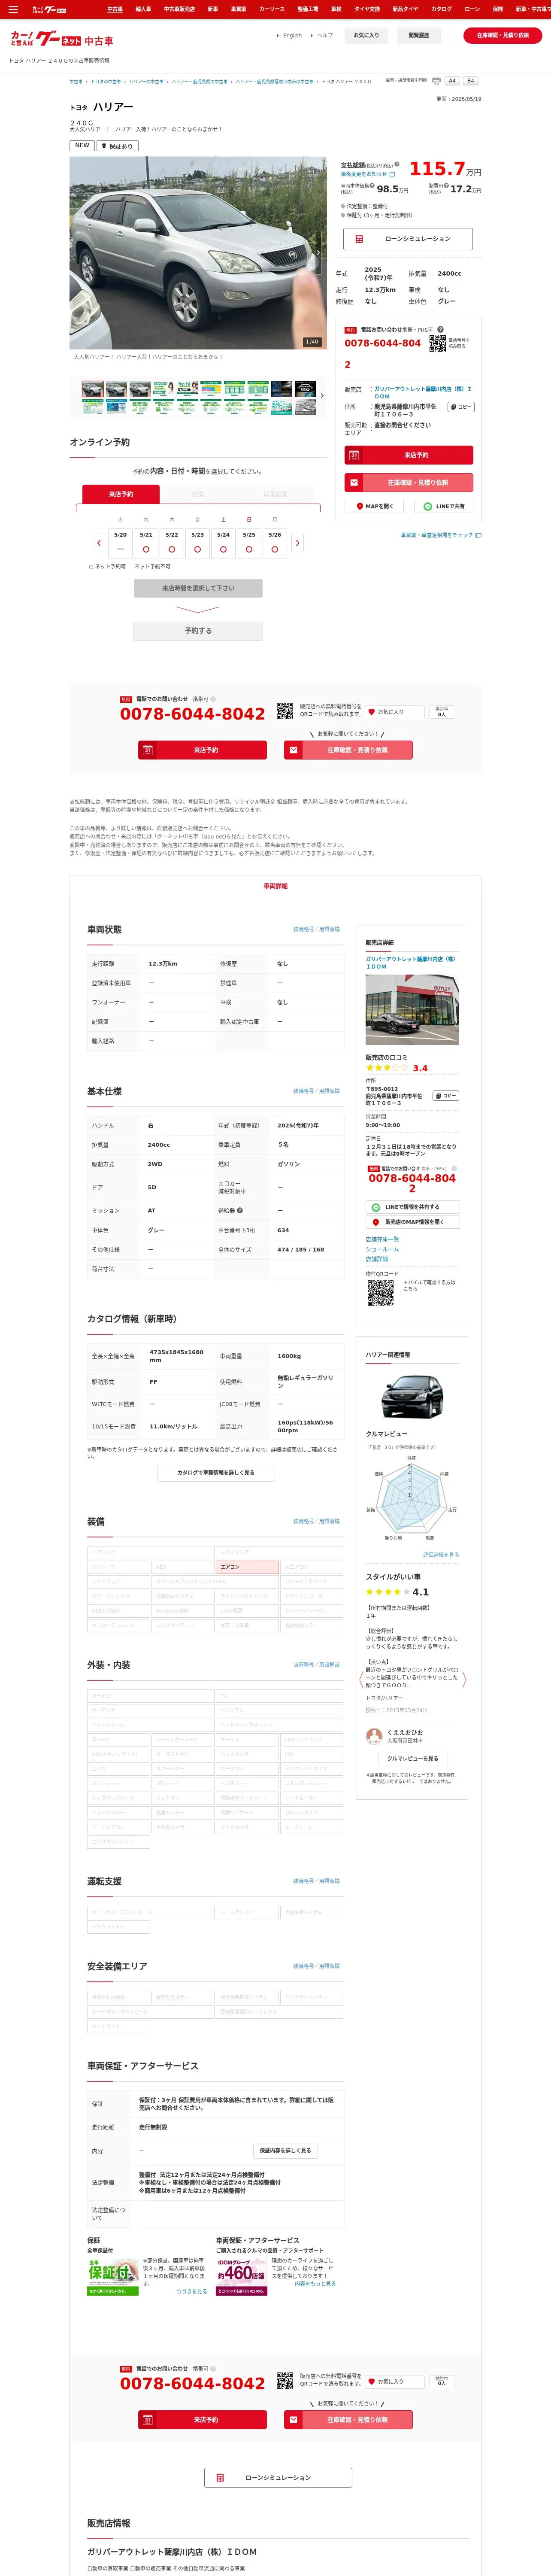This screenshot has height=2576, width=551.
Task: Click 販売店のMAP情報を開く button
Action: (412, 1222)
